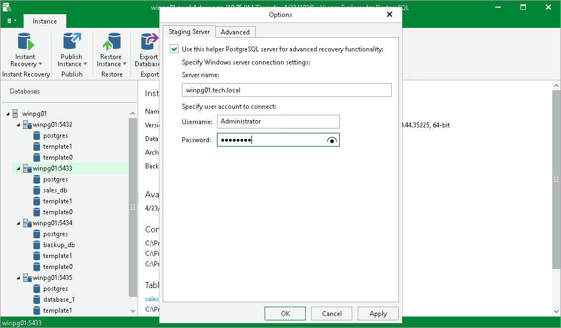
Task: Click the Apply button
Action: coord(378,314)
